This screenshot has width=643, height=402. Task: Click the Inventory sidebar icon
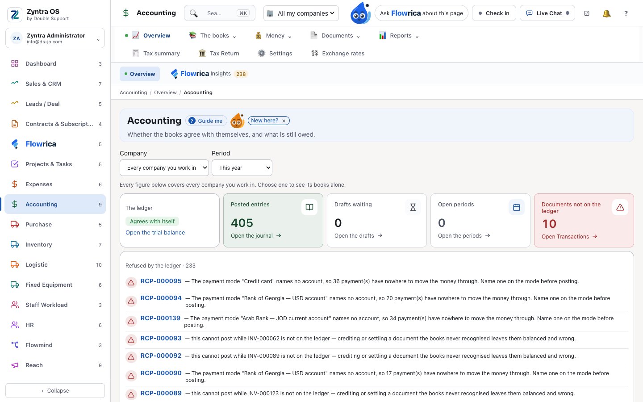[x=15, y=244]
